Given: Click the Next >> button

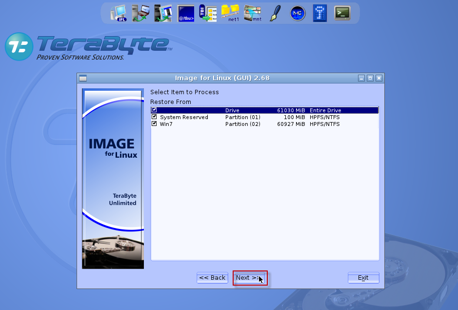Looking at the screenshot, I should pyautogui.click(x=249, y=278).
